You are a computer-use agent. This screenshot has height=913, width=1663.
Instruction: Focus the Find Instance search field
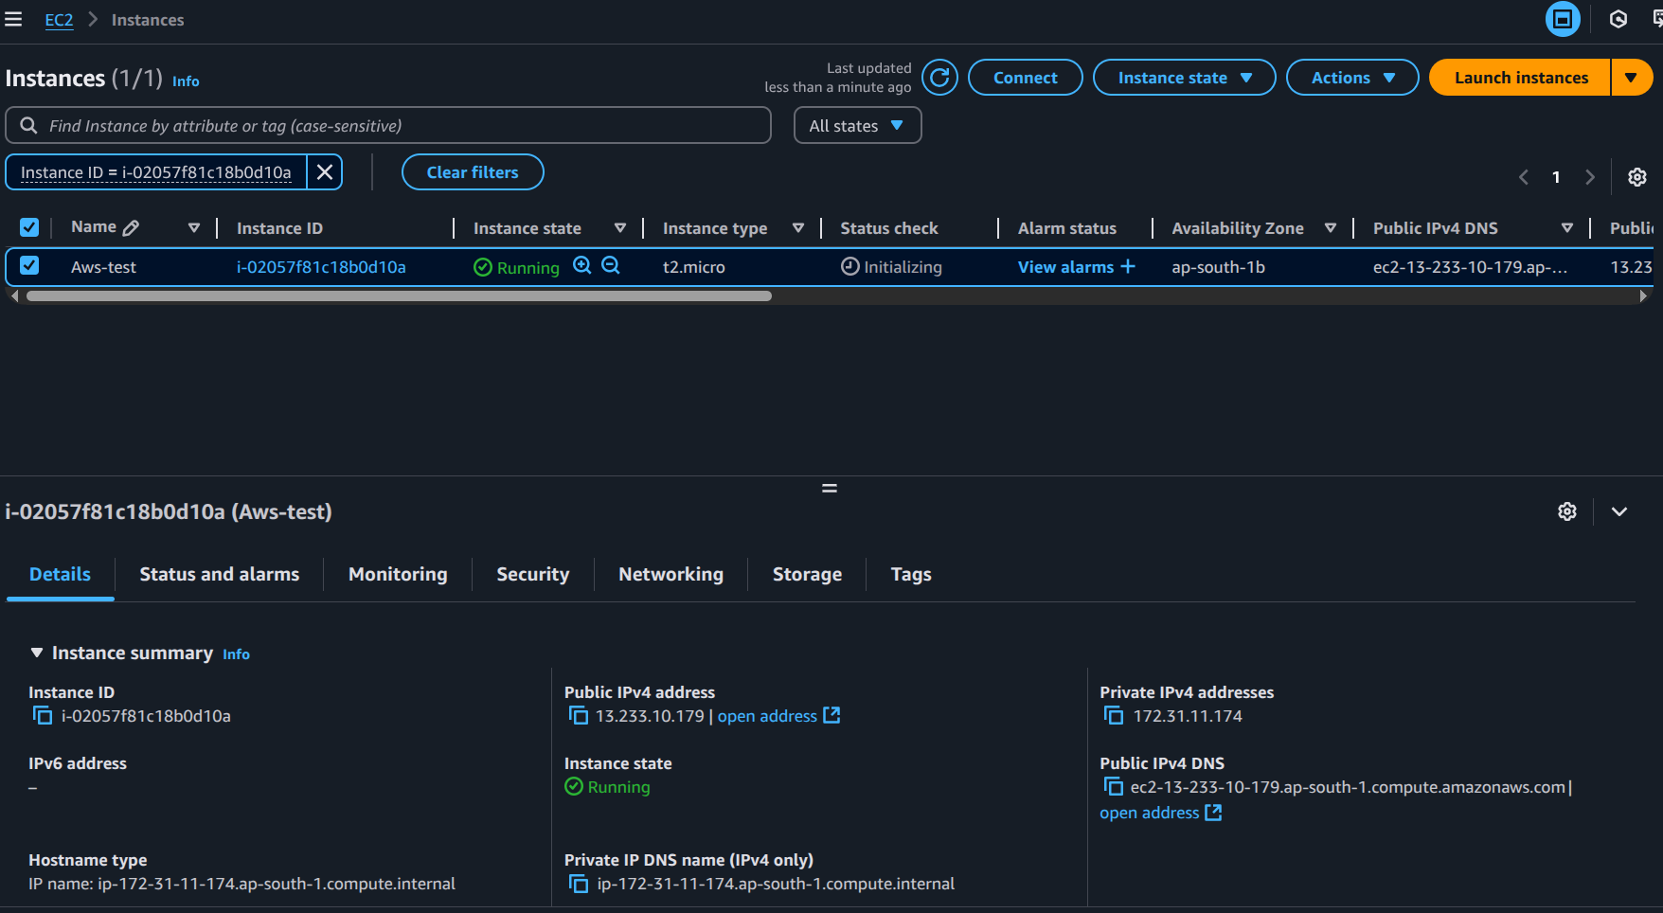388,125
